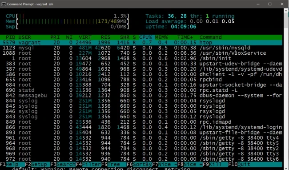Select the getty tty6 process row

141,159
